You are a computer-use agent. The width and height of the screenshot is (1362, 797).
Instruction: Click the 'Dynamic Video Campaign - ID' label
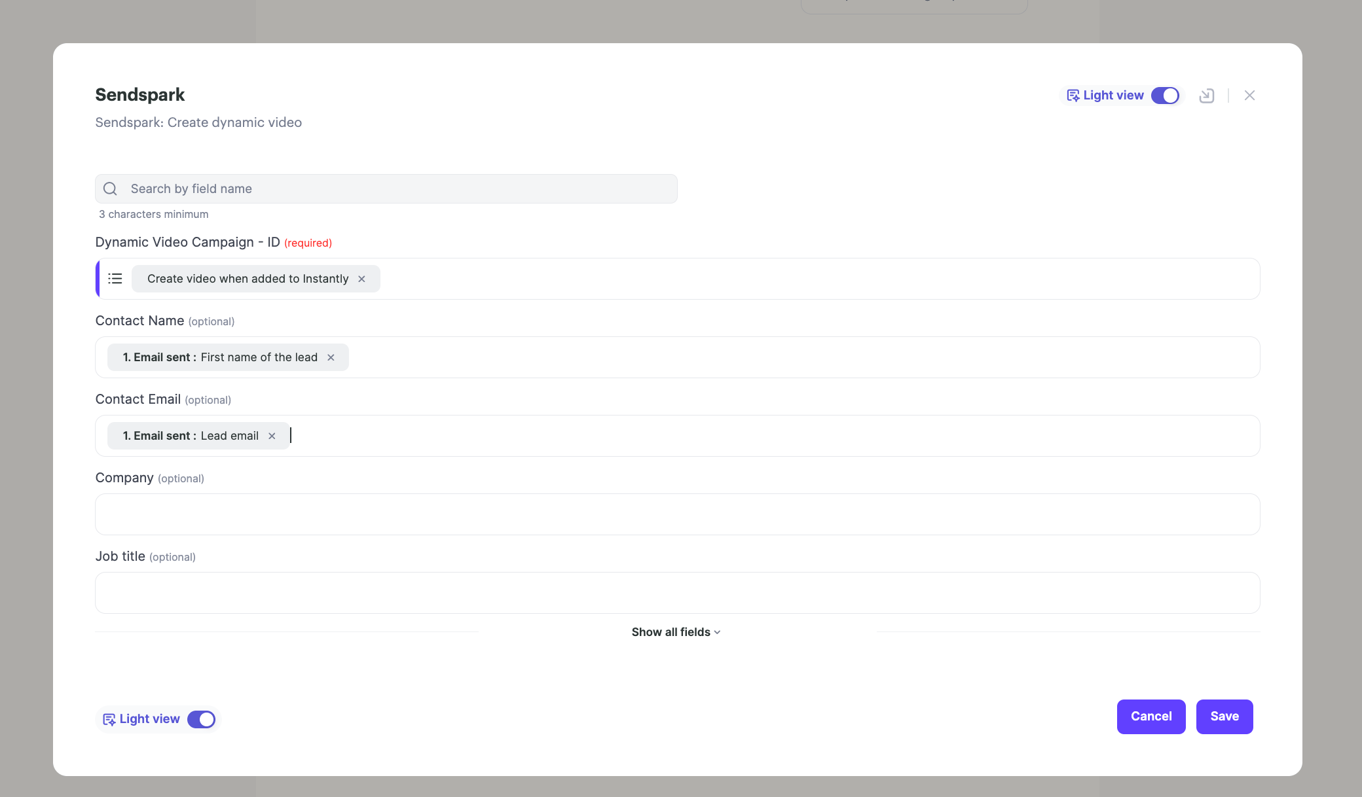187,242
